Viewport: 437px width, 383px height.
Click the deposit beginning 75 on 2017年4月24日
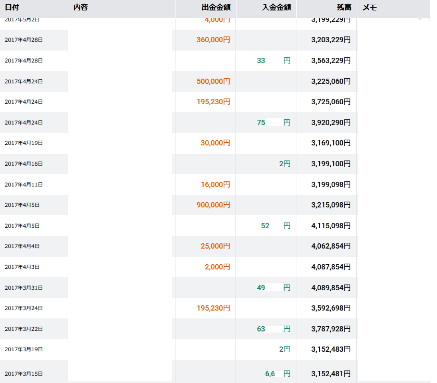(x=273, y=122)
